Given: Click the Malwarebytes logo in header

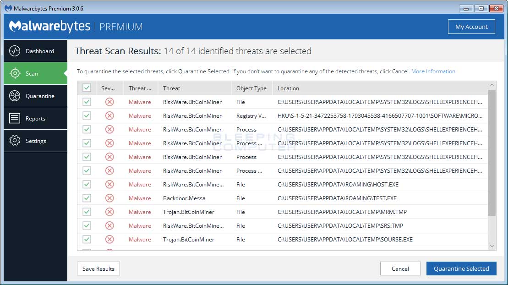Looking at the screenshot, I should 49,27.
